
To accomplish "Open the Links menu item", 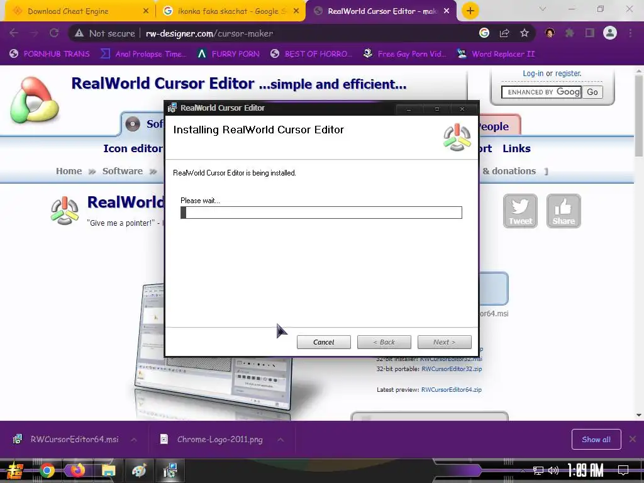I will coord(517,148).
